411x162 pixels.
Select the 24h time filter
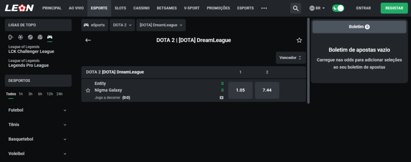59,94
